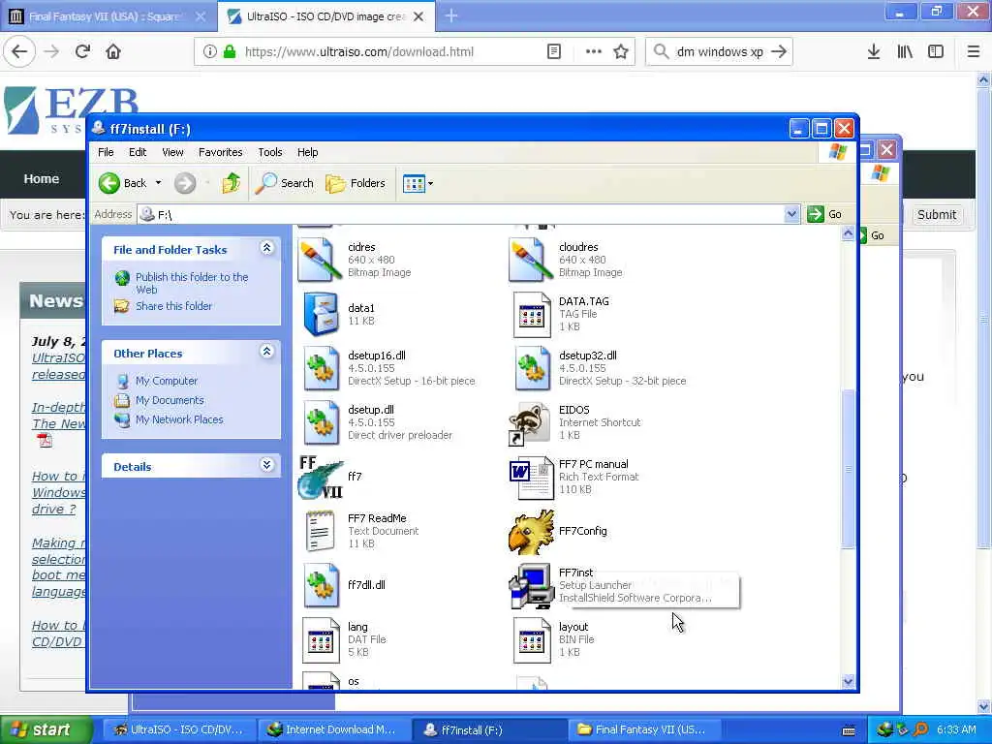Go to My Computer
The width and height of the screenshot is (992, 744).
167,381
